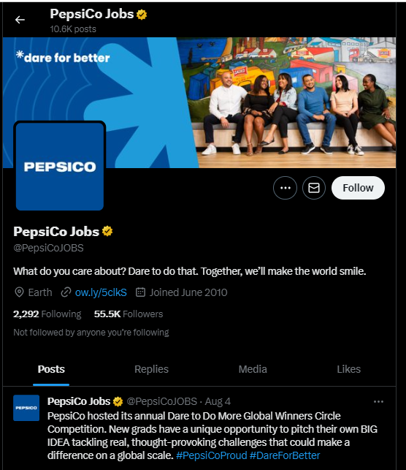Switch to the Replies tab
Screen dimensions: 406x470
coord(151,369)
